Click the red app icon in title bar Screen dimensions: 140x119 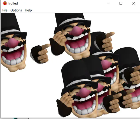coord(5,3)
